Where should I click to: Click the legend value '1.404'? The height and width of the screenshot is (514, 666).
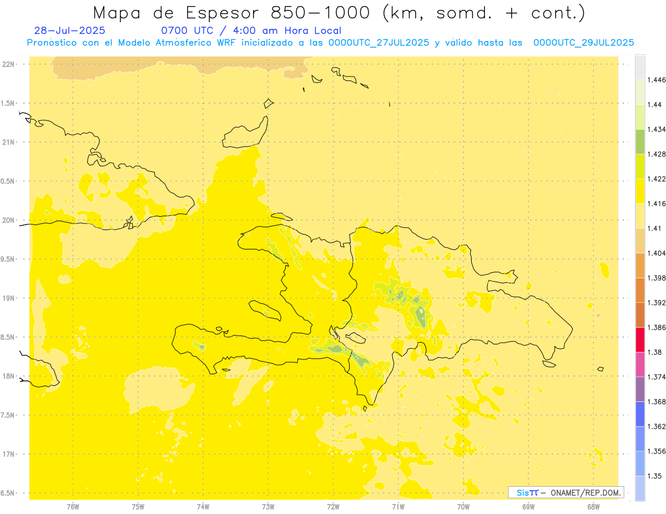pyautogui.click(x=657, y=253)
